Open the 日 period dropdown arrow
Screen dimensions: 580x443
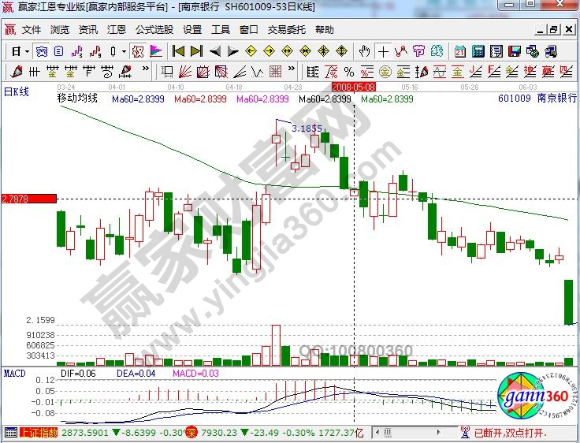[26, 51]
